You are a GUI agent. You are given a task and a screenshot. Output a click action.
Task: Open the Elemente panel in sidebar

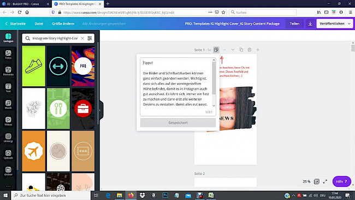tap(8, 71)
